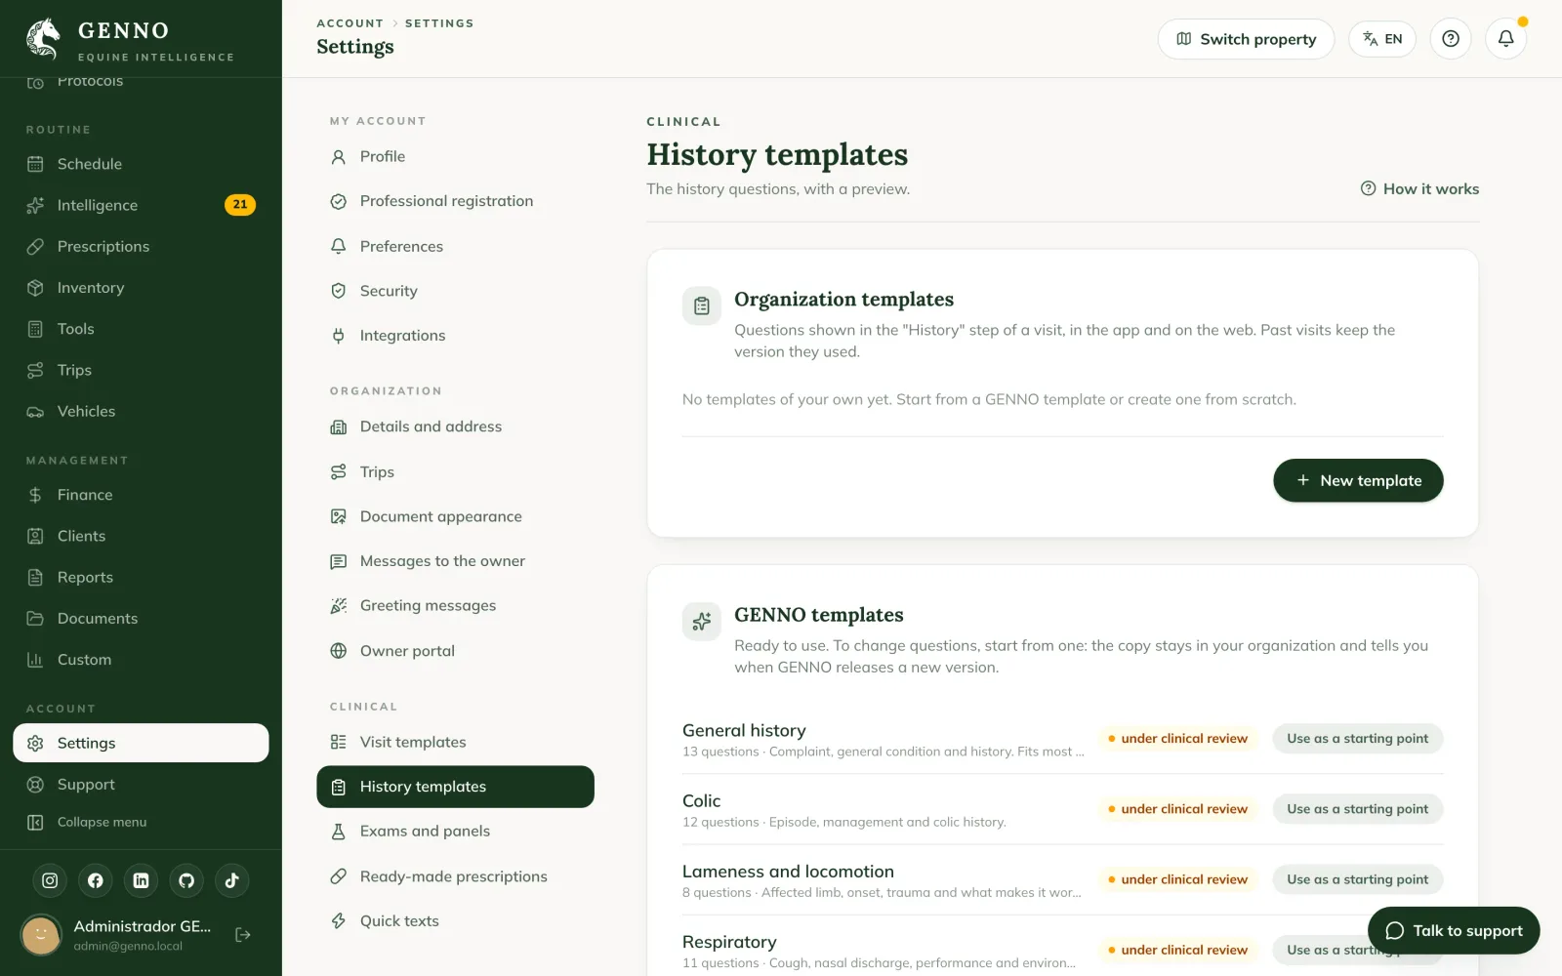Open Reports in sidebar

click(141, 577)
